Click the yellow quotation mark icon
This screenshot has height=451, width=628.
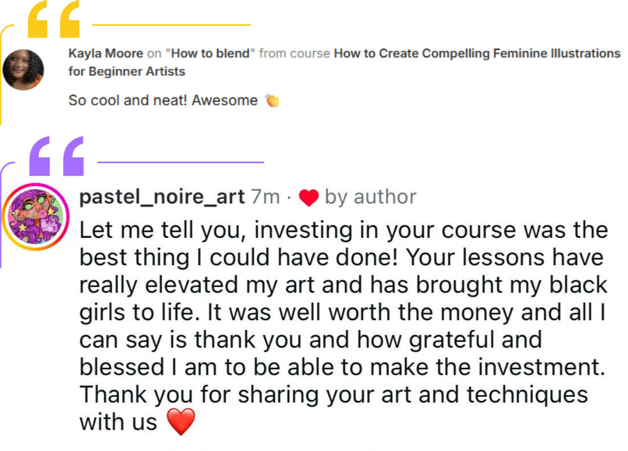click(x=54, y=19)
